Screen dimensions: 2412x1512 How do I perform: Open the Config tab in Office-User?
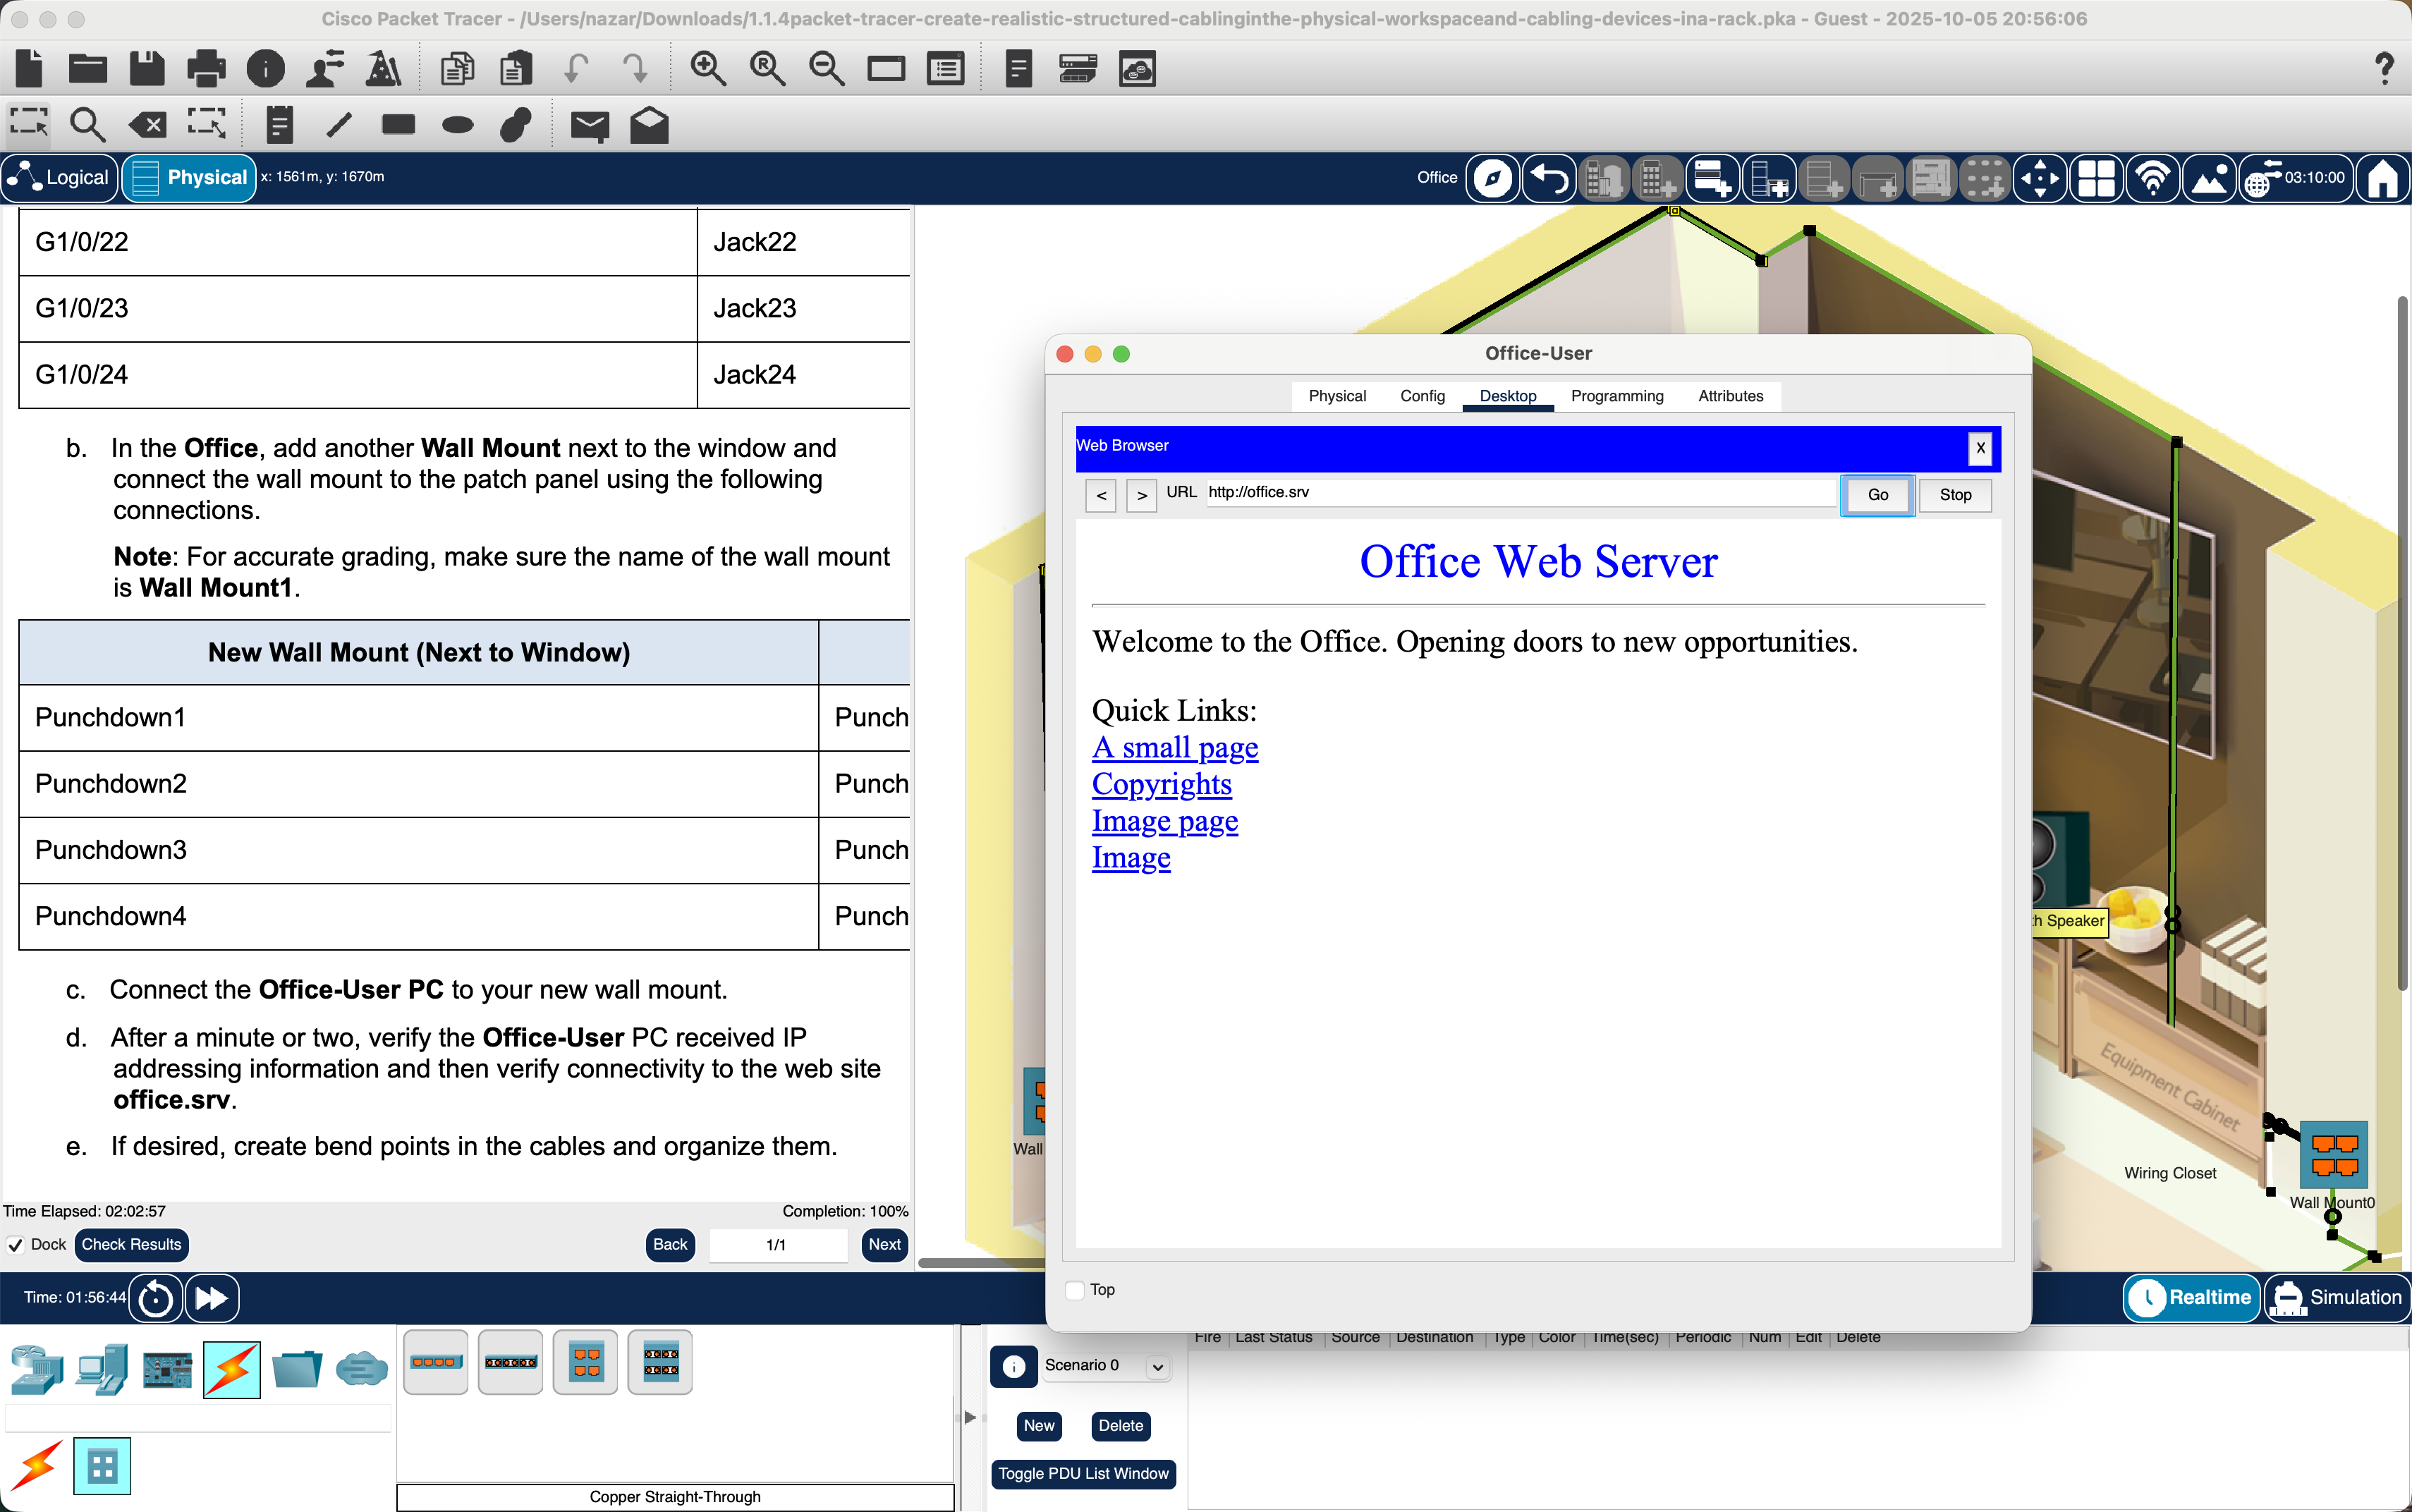tap(1422, 396)
